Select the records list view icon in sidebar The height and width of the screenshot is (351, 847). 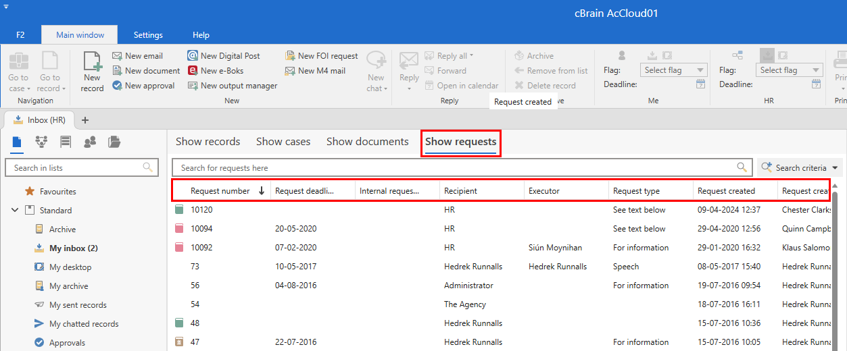pyautogui.click(x=17, y=142)
